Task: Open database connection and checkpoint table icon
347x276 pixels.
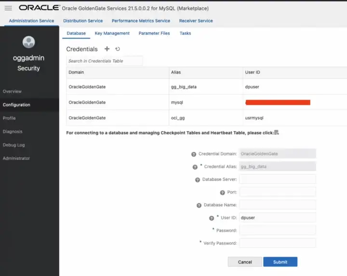Action: tap(277, 132)
